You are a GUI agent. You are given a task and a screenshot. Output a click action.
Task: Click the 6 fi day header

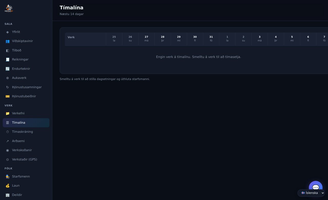pyautogui.click(x=308, y=39)
